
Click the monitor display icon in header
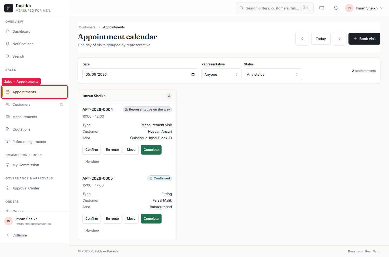322,8
